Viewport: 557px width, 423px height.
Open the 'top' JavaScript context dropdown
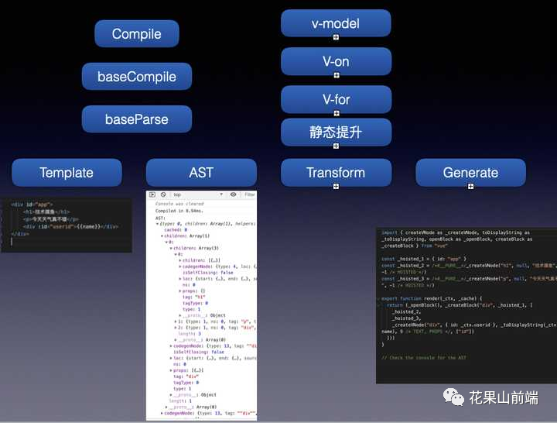point(198,194)
